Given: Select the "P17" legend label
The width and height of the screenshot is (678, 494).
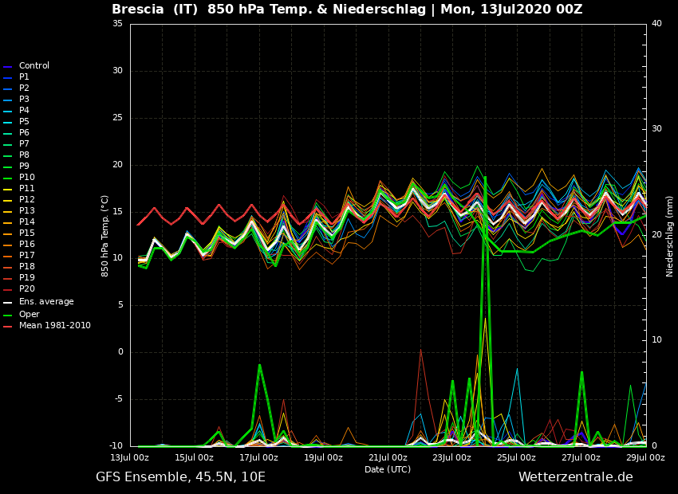Looking at the screenshot, I should coord(27,256).
